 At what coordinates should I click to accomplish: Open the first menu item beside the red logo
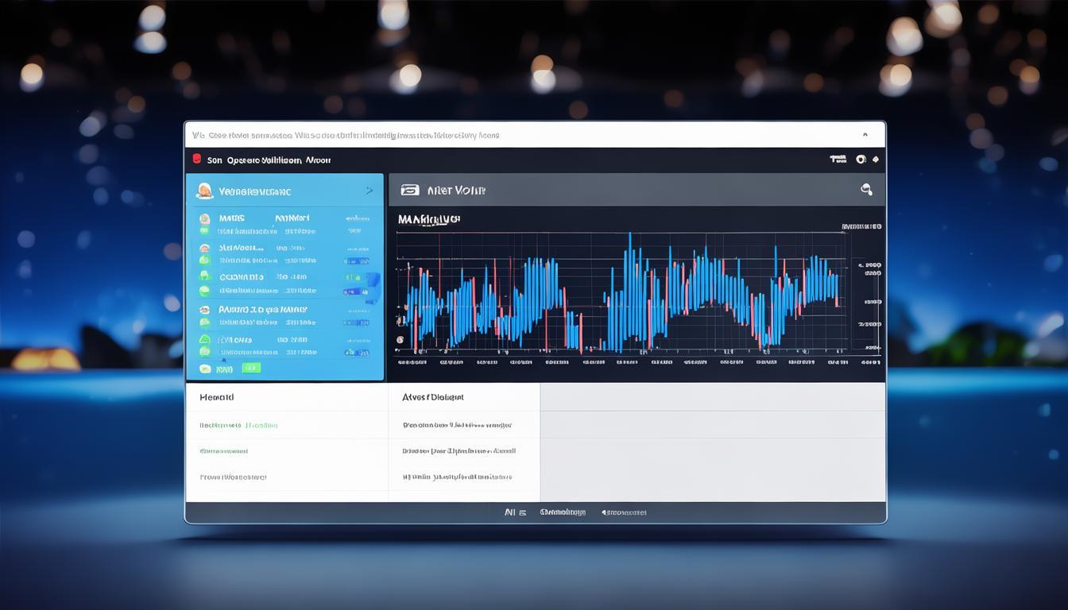215,160
